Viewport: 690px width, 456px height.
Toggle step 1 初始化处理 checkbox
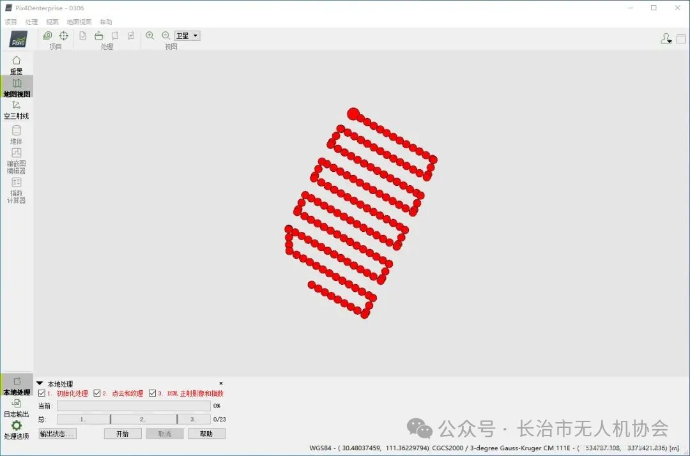tap(42, 393)
